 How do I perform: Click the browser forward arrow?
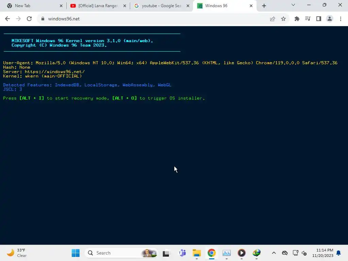click(x=18, y=19)
